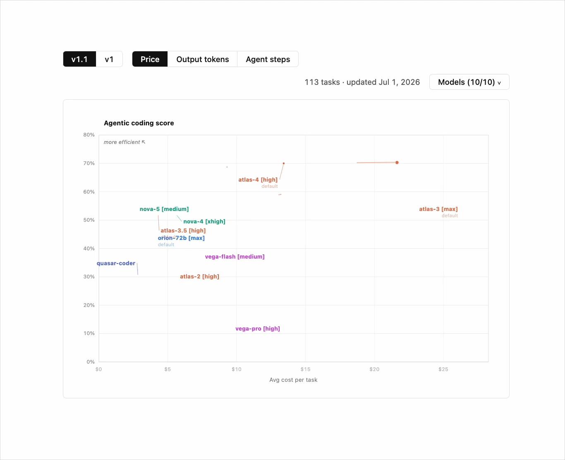Click the 'Avg cost per task' axis label

coord(293,380)
